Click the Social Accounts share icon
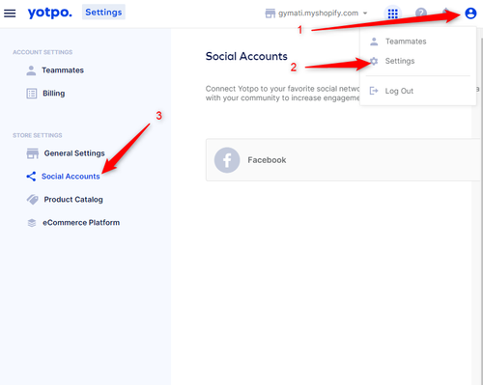The image size is (483, 385). [x=31, y=177]
